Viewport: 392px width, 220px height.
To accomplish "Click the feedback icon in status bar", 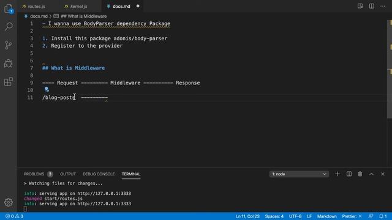I will tap(371, 216).
